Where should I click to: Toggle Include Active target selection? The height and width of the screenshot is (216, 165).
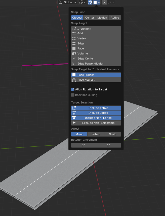96,108
